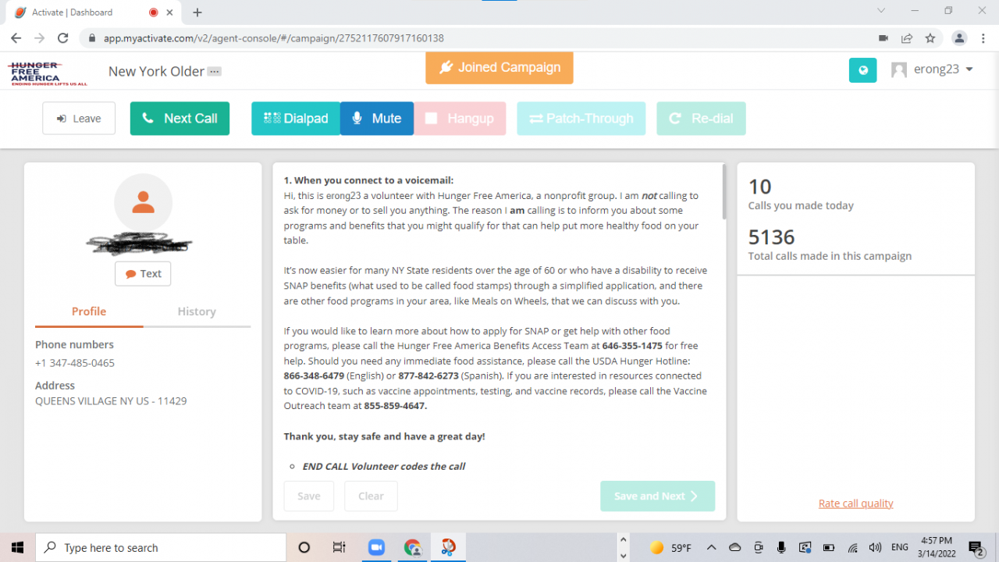This screenshot has width=999, height=562.
Task: Send a Text to the contact
Action: click(x=143, y=274)
